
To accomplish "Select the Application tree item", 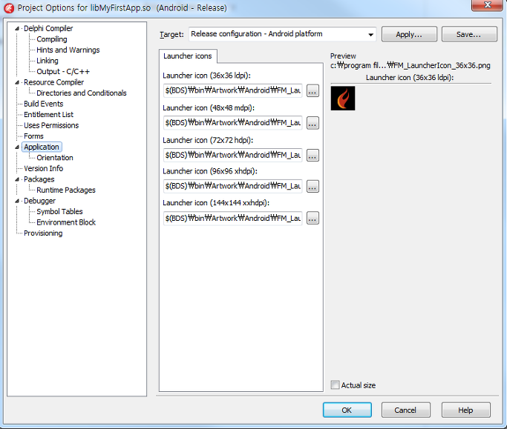I will coord(42,147).
